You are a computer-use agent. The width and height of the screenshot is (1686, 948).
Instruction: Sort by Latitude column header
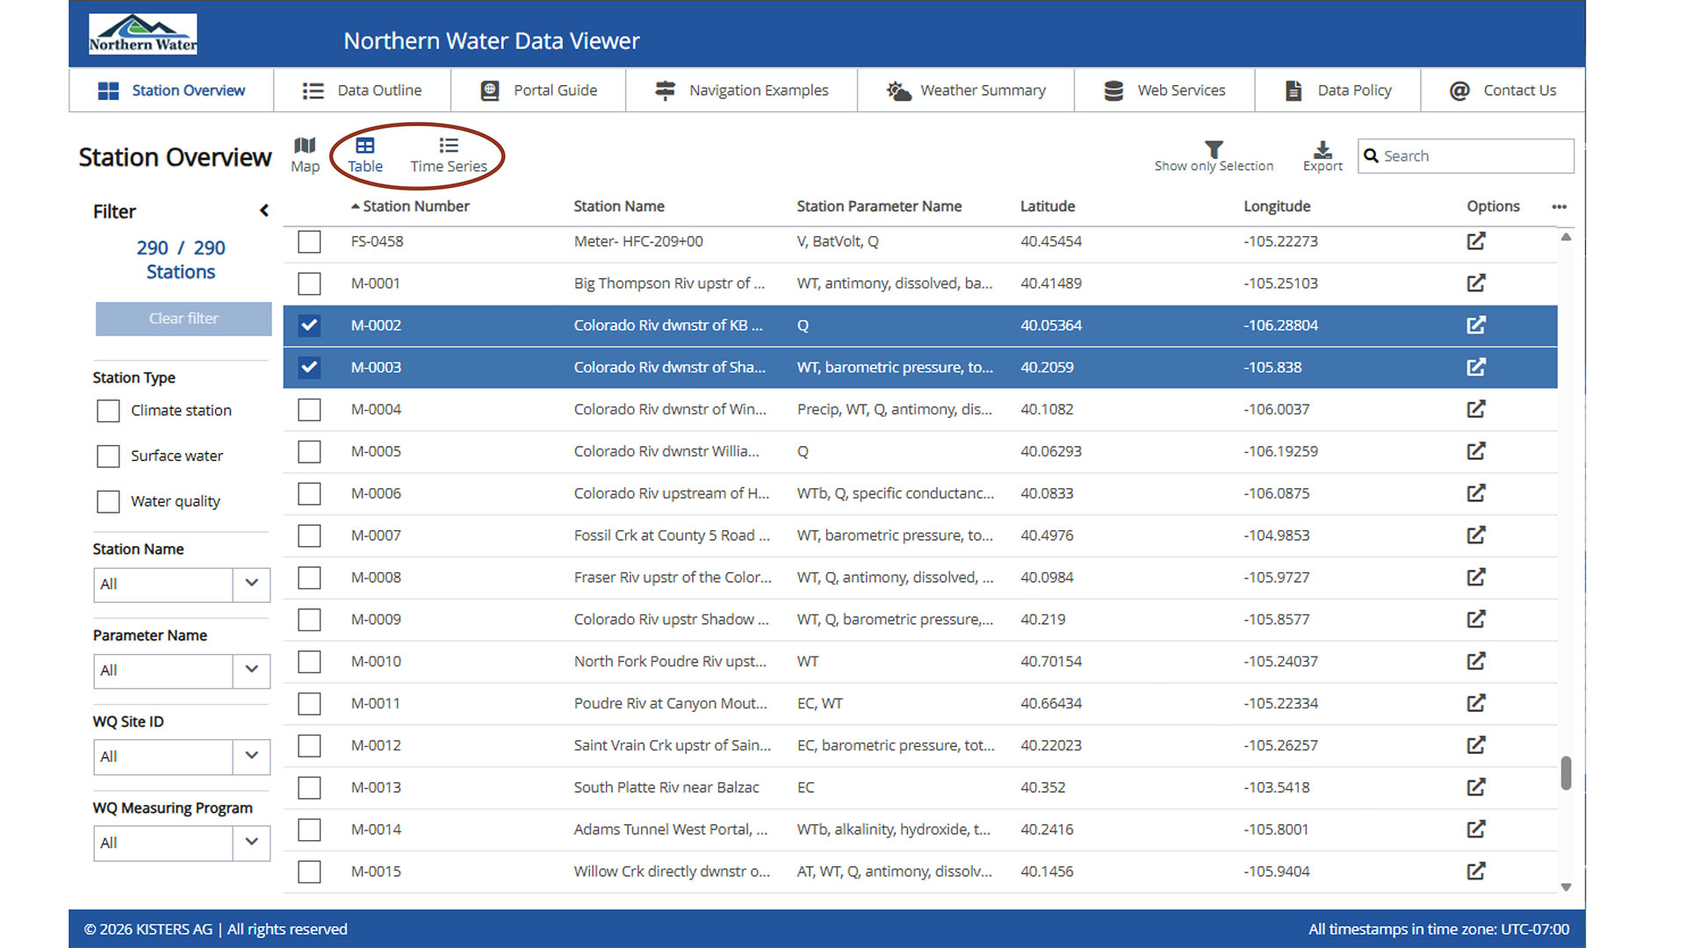click(x=1048, y=206)
